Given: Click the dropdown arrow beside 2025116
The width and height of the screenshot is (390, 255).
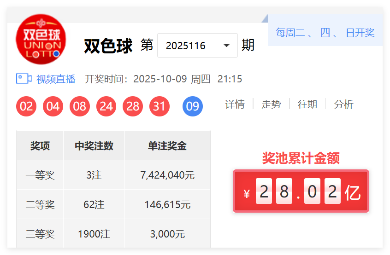Looking at the screenshot, I should click(226, 46).
